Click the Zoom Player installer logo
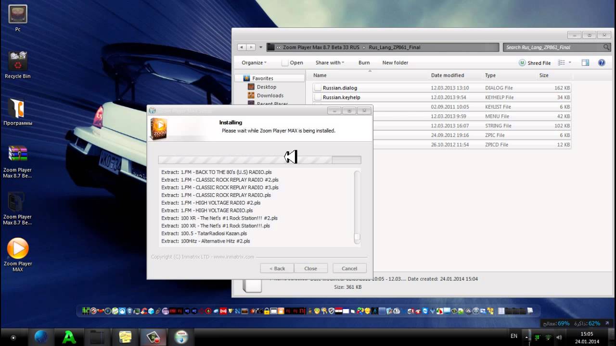This screenshot has height=346, width=616. click(159, 129)
